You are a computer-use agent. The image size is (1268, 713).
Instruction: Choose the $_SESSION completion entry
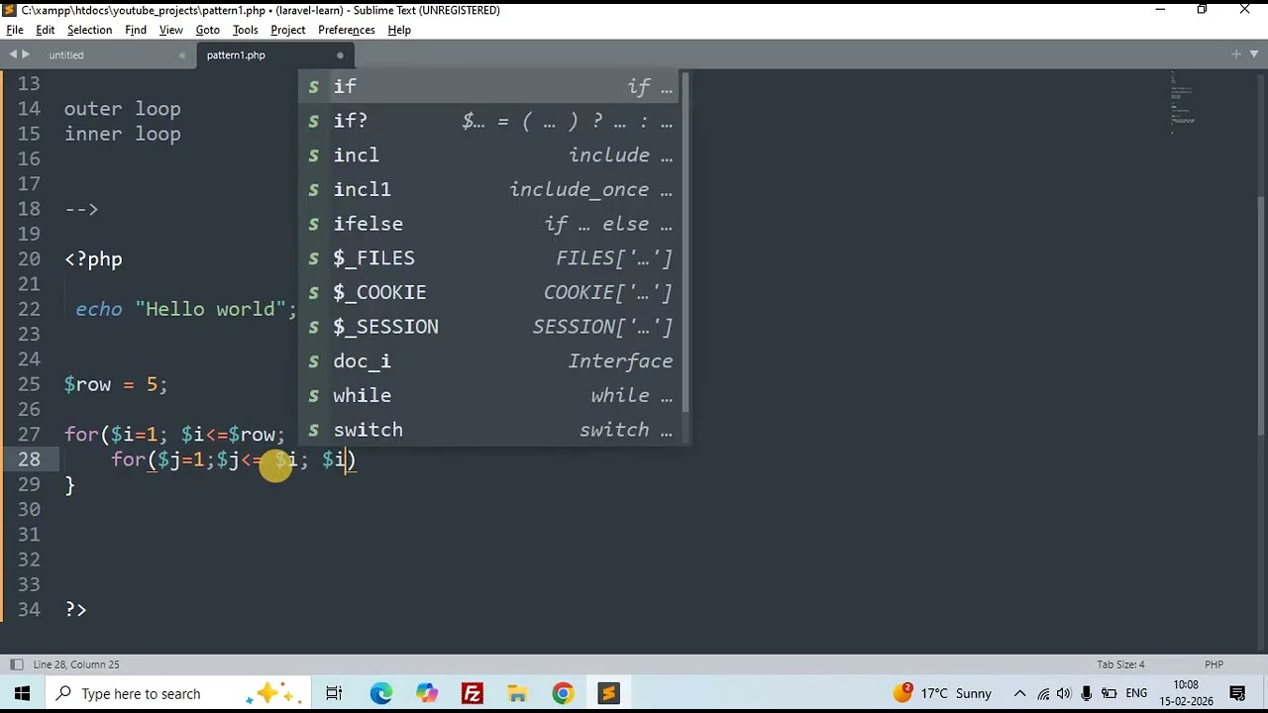[x=490, y=327]
